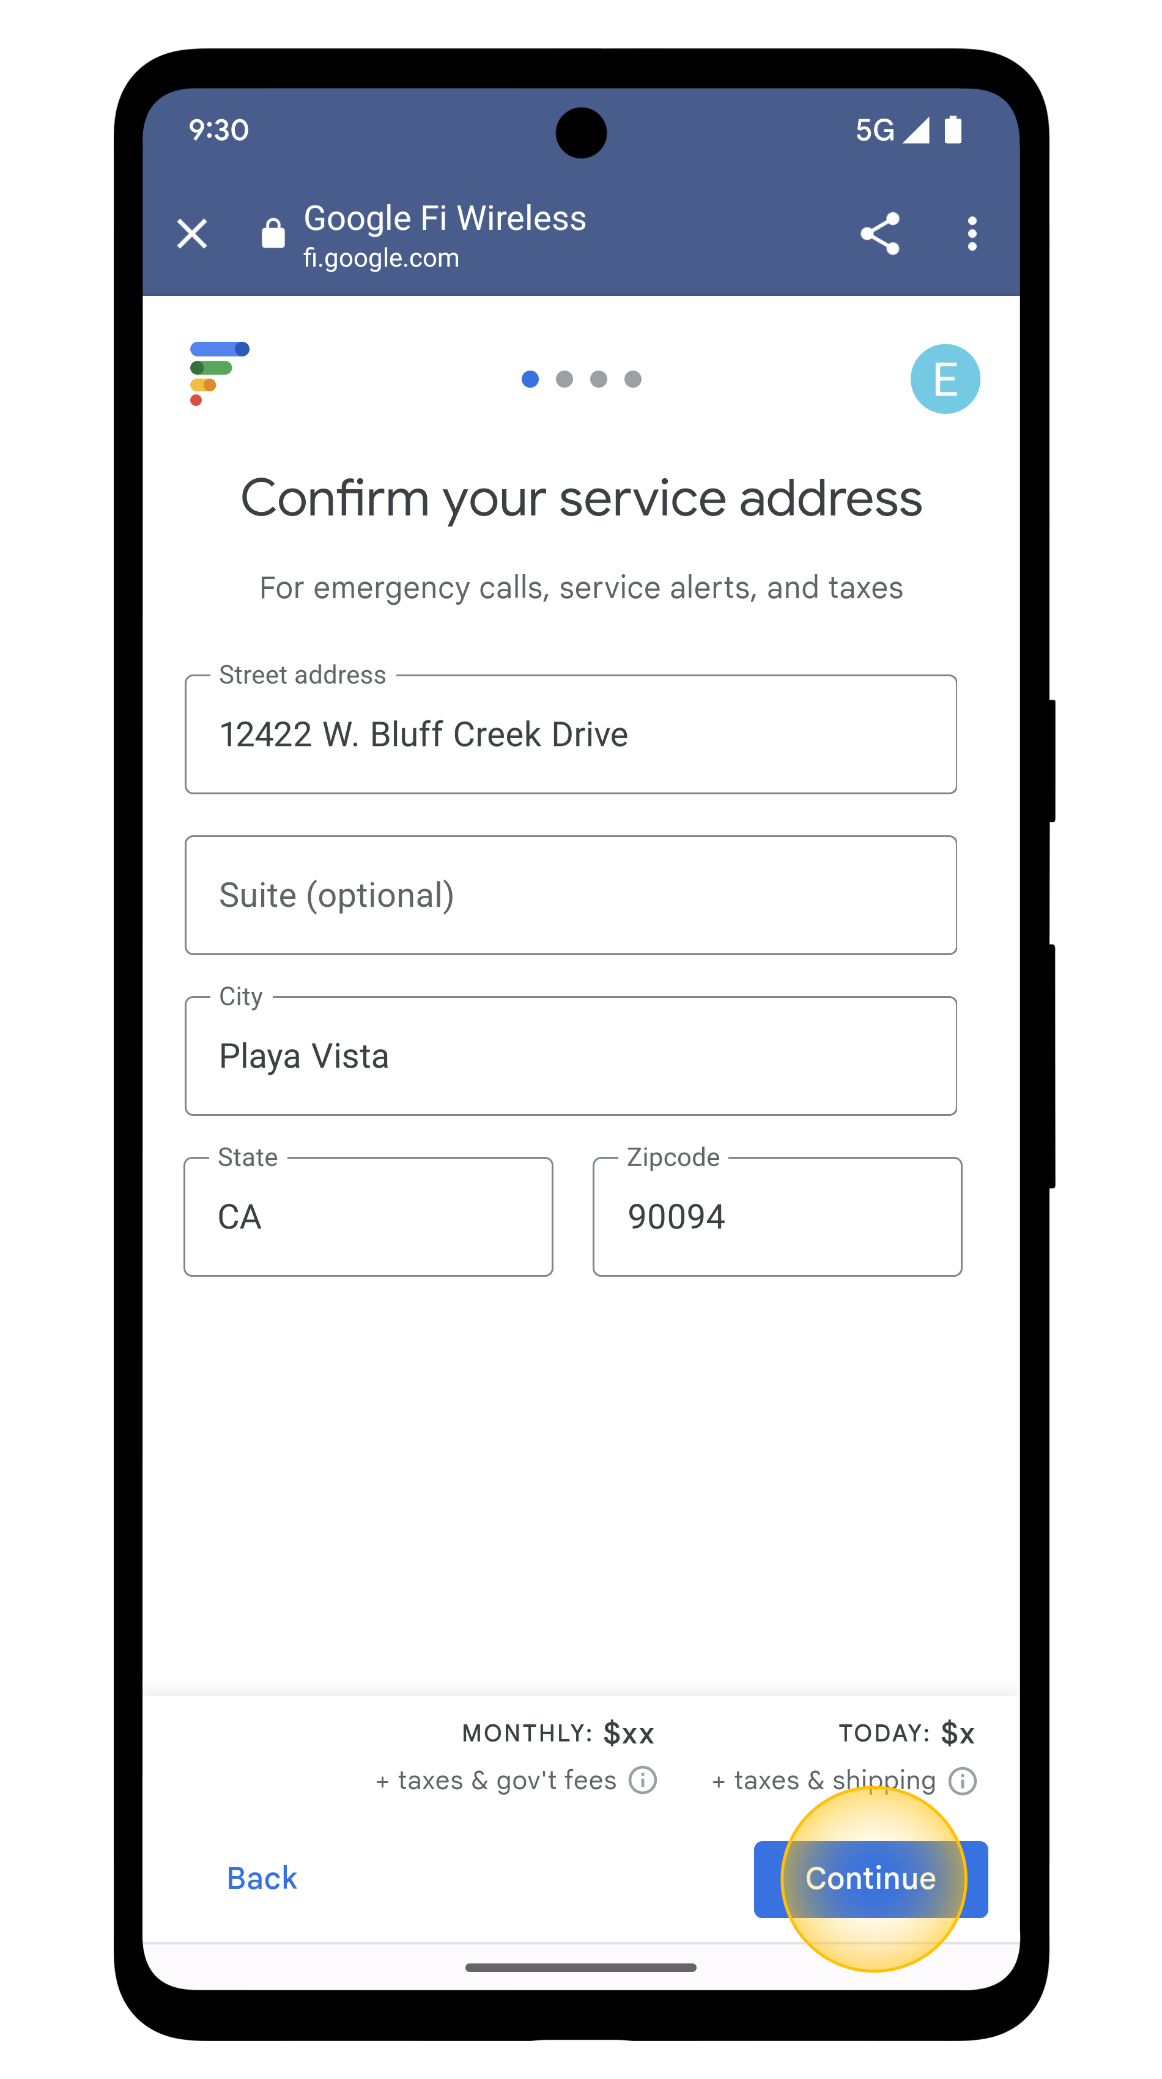Tap the fi.google.com URL text

(x=381, y=258)
